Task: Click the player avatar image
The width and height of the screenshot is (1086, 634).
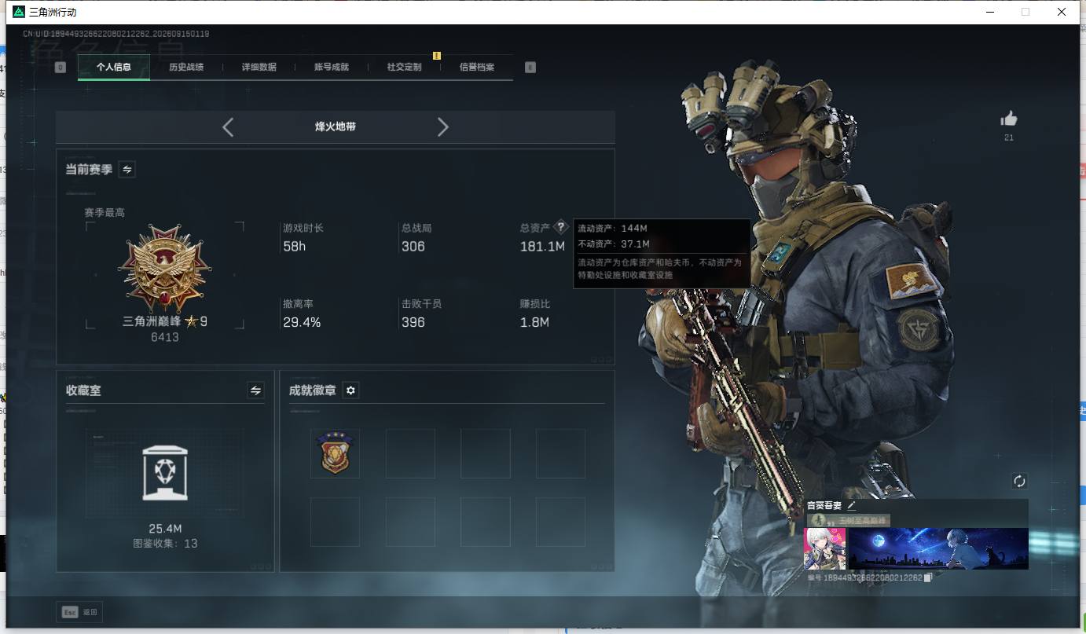Action: (825, 548)
